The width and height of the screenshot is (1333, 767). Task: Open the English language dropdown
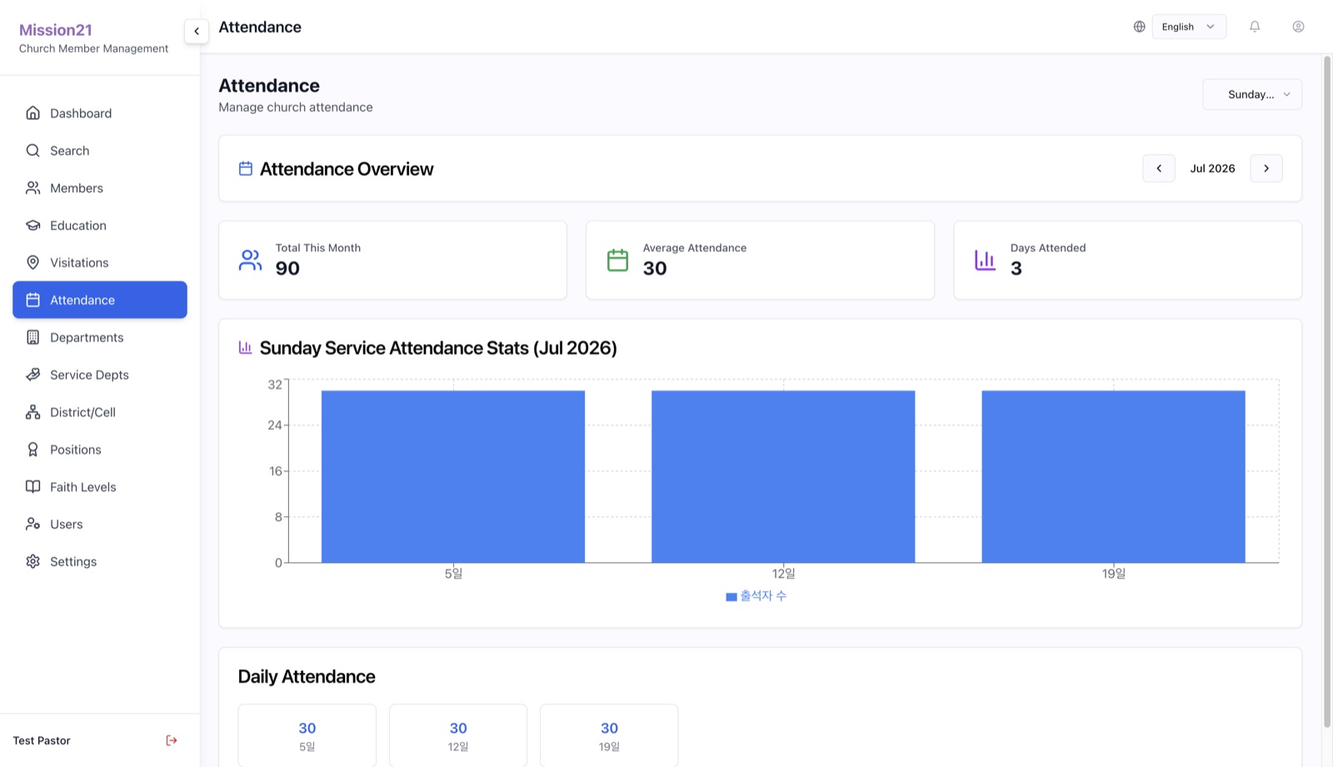pyautogui.click(x=1189, y=27)
